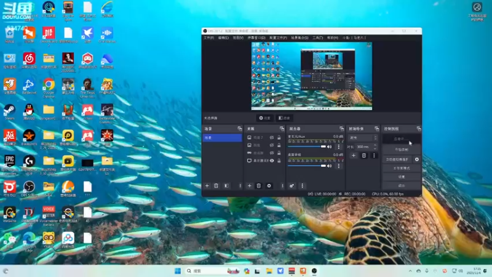The width and height of the screenshot is (492, 277).
Task: Show the hidden first source via its eye icon
Action: point(272,137)
